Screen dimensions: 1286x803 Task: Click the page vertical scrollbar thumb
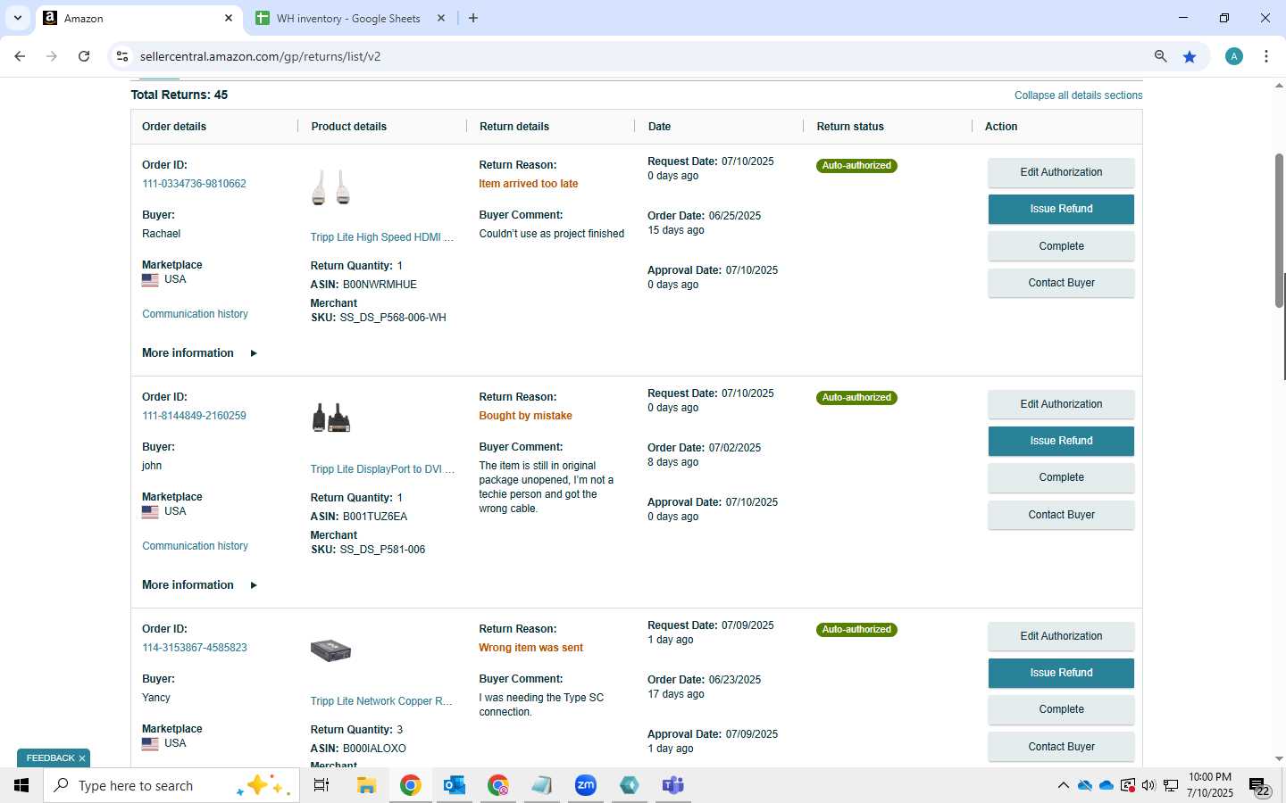coord(1279,230)
